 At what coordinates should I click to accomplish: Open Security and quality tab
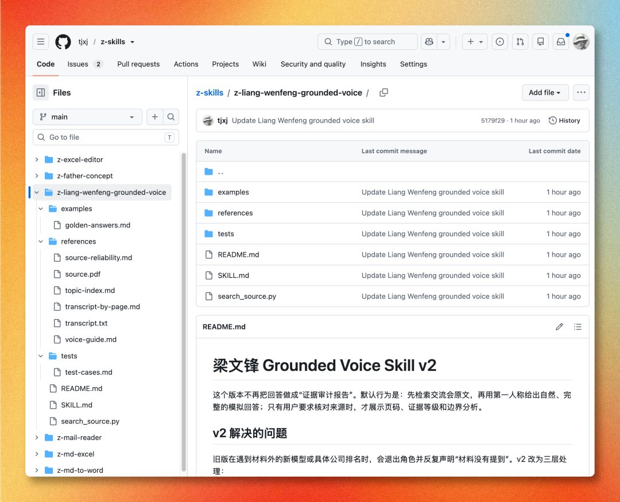pos(313,64)
